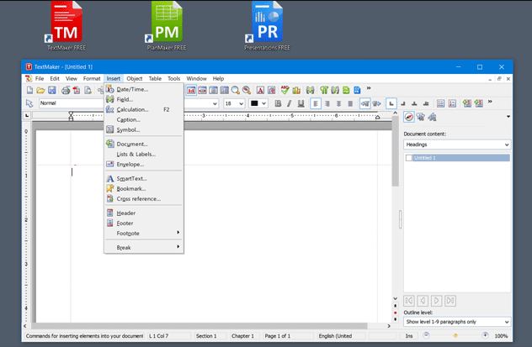Click the Open file folder icon
The width and height of the screenshot is (532, 347).
pos(40,90)
